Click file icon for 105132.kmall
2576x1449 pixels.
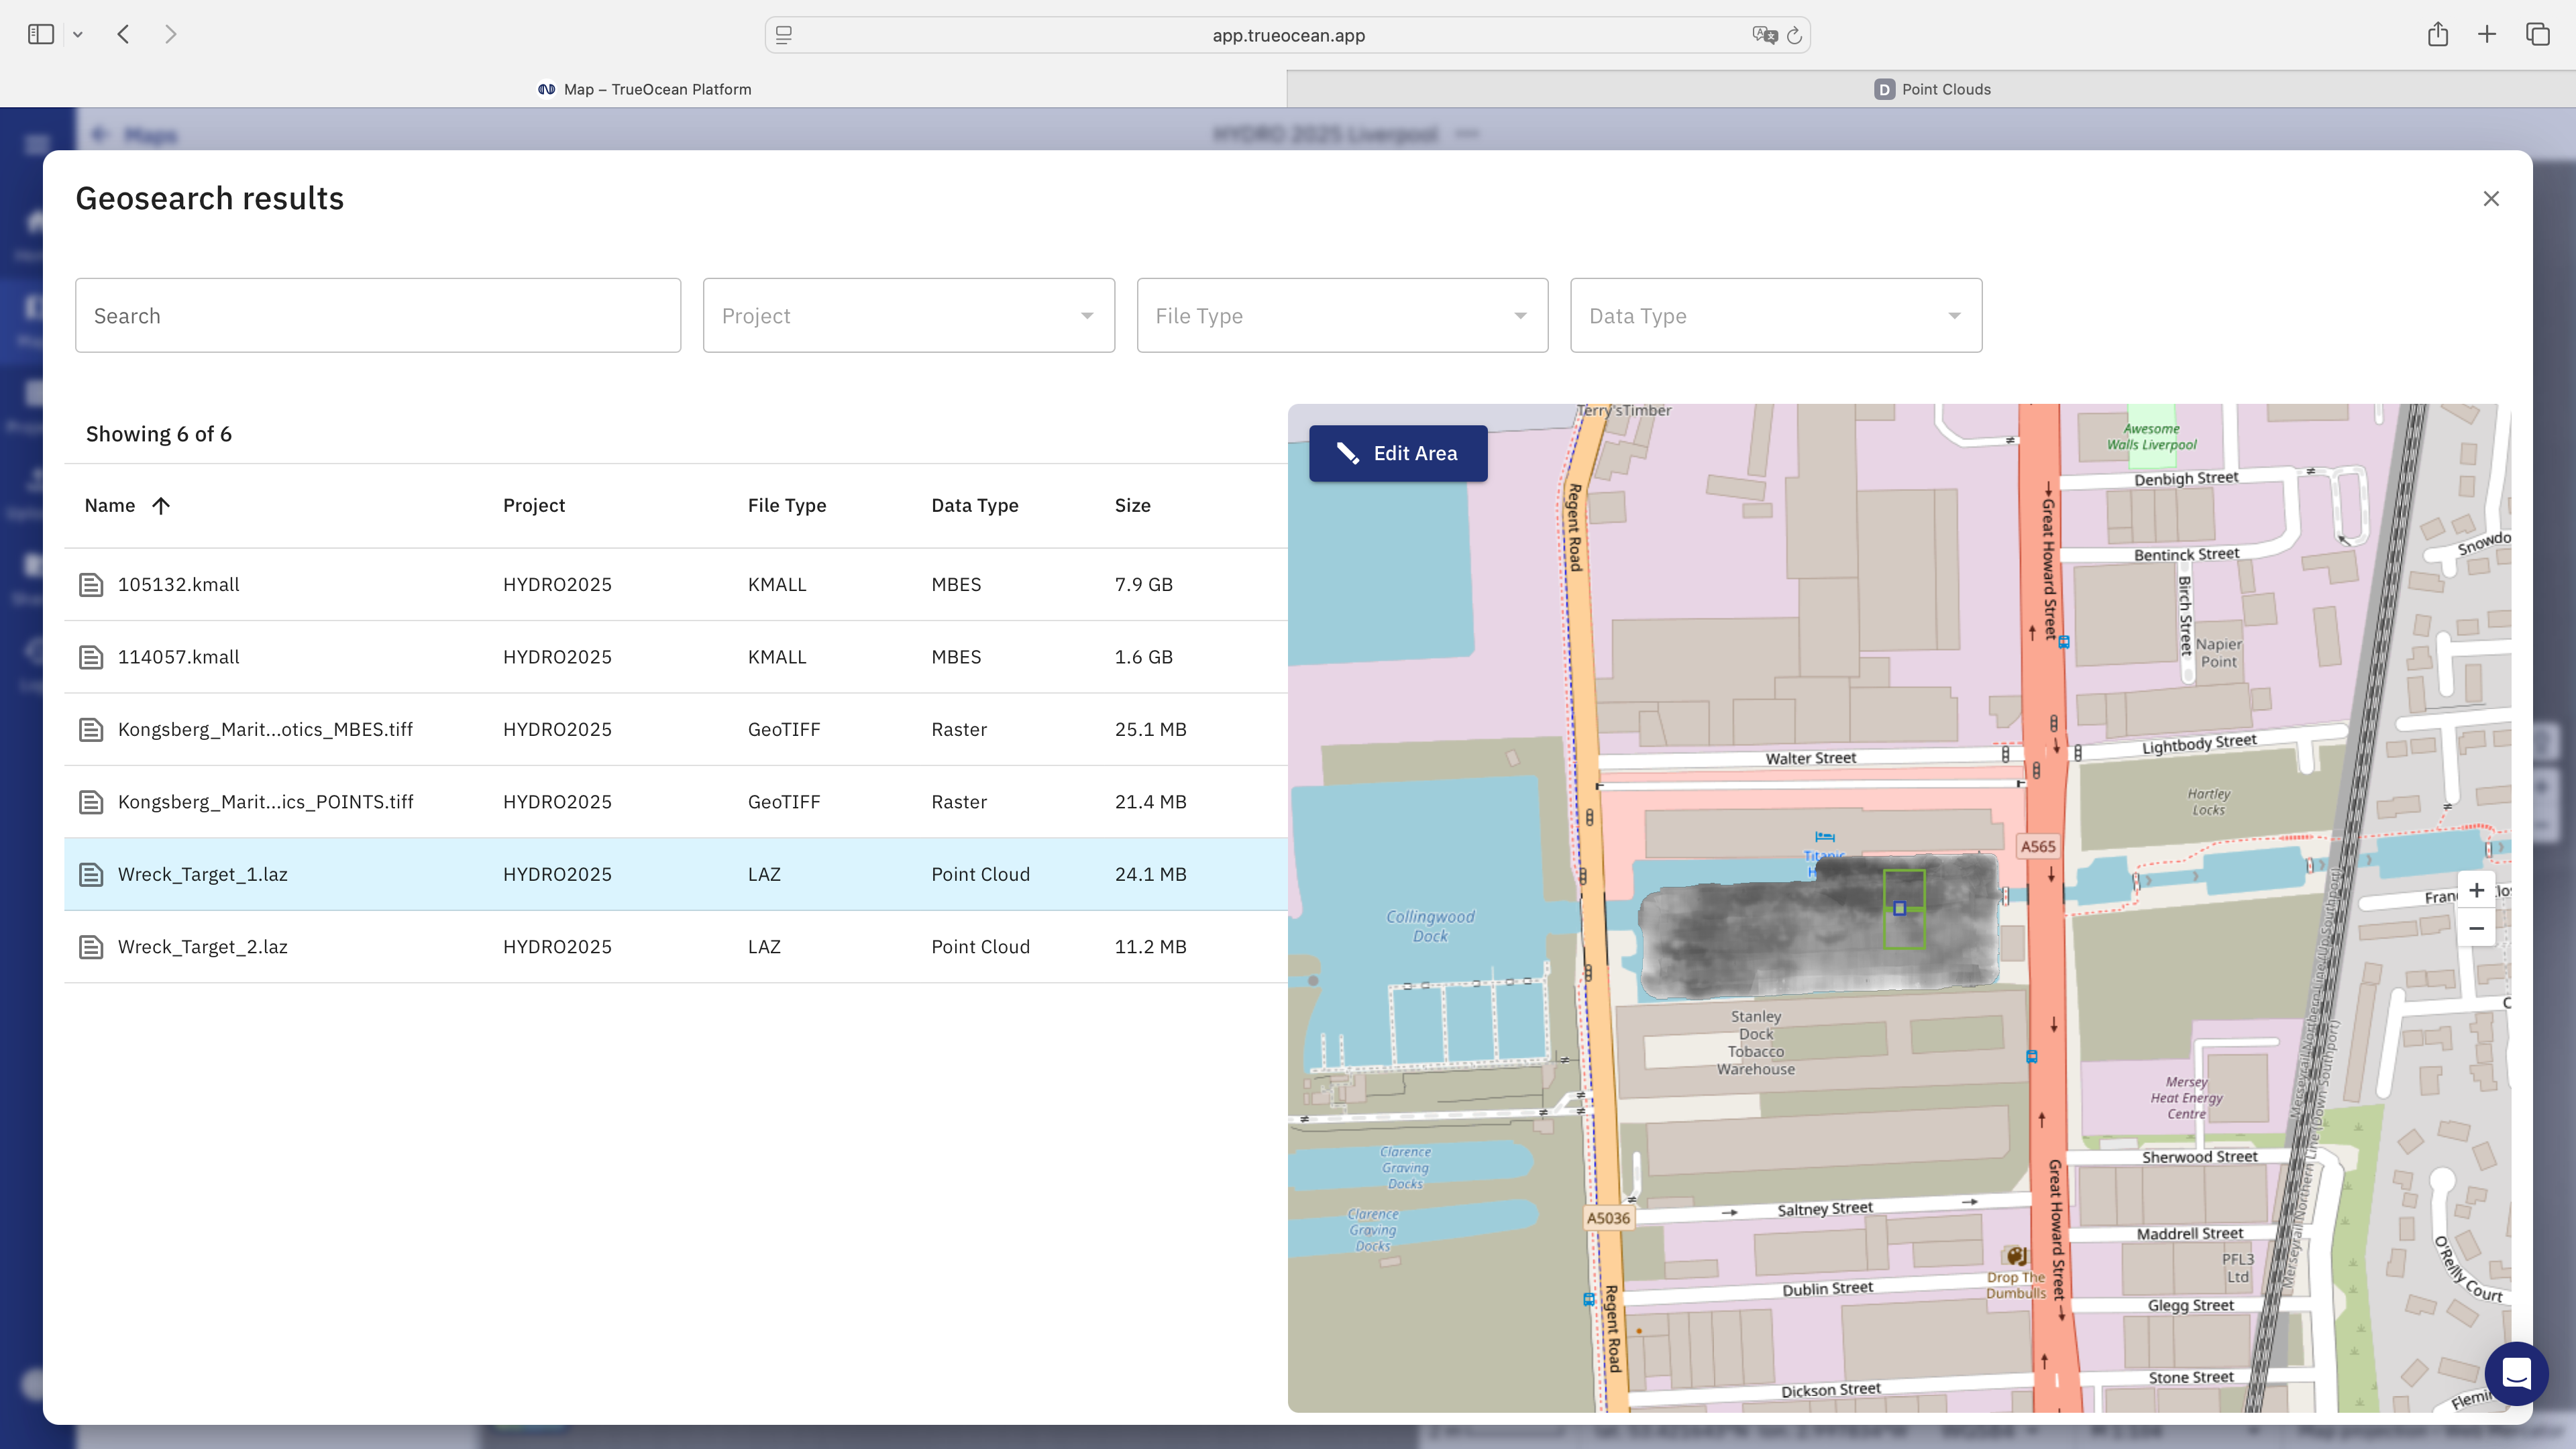[91, 585]
